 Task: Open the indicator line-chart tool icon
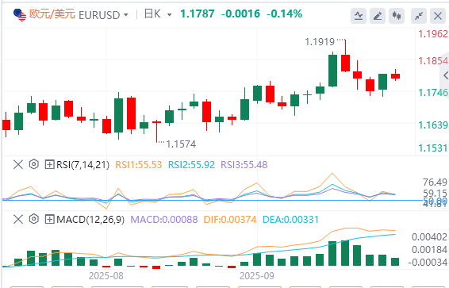[359, 15]
